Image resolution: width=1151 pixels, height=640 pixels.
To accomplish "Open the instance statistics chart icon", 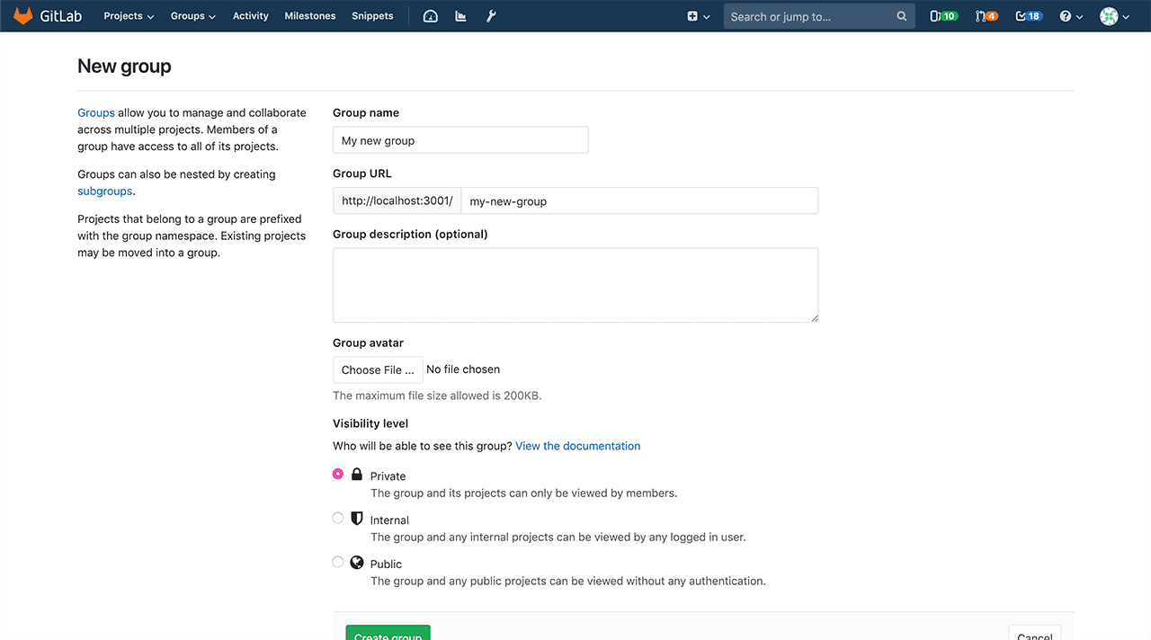I will (460, 16).
